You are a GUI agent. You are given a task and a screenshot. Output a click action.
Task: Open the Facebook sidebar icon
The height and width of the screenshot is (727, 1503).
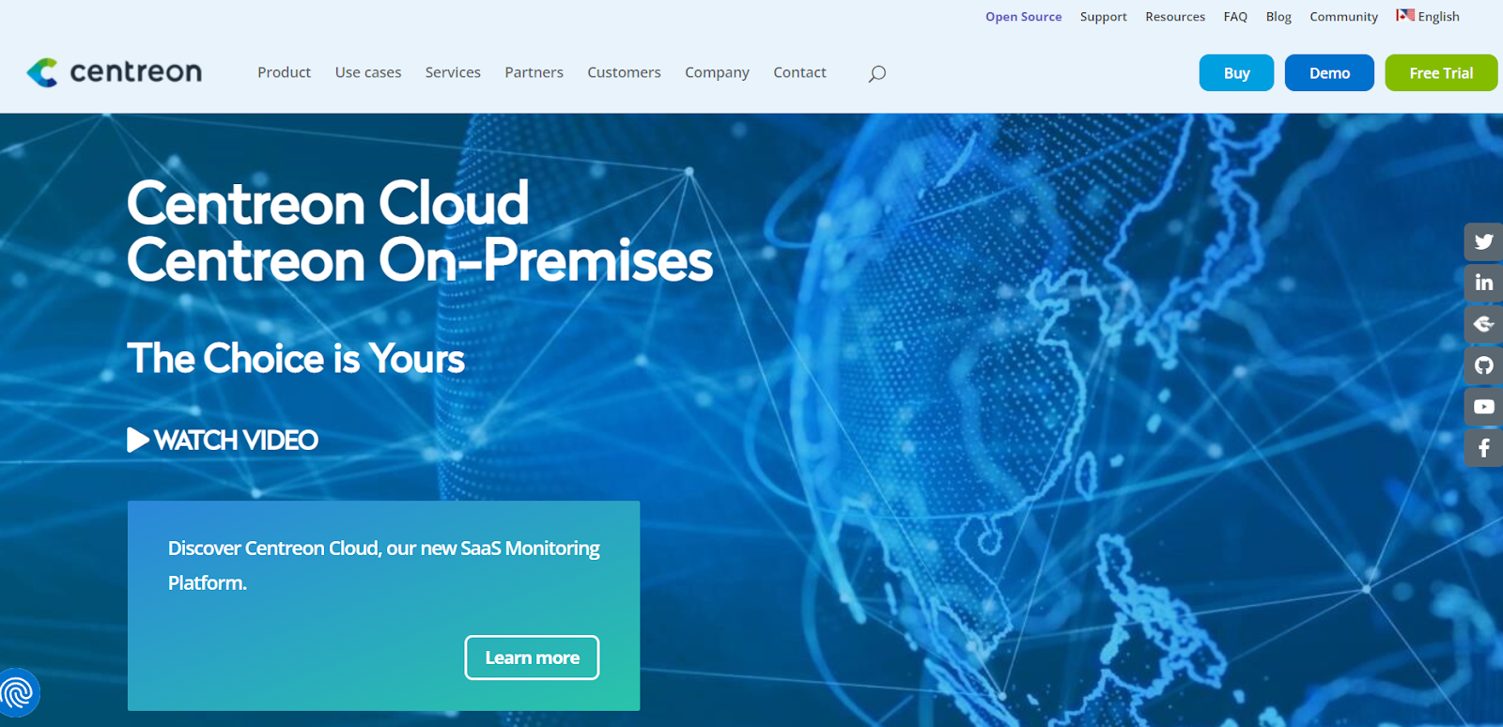(1483, 448)
